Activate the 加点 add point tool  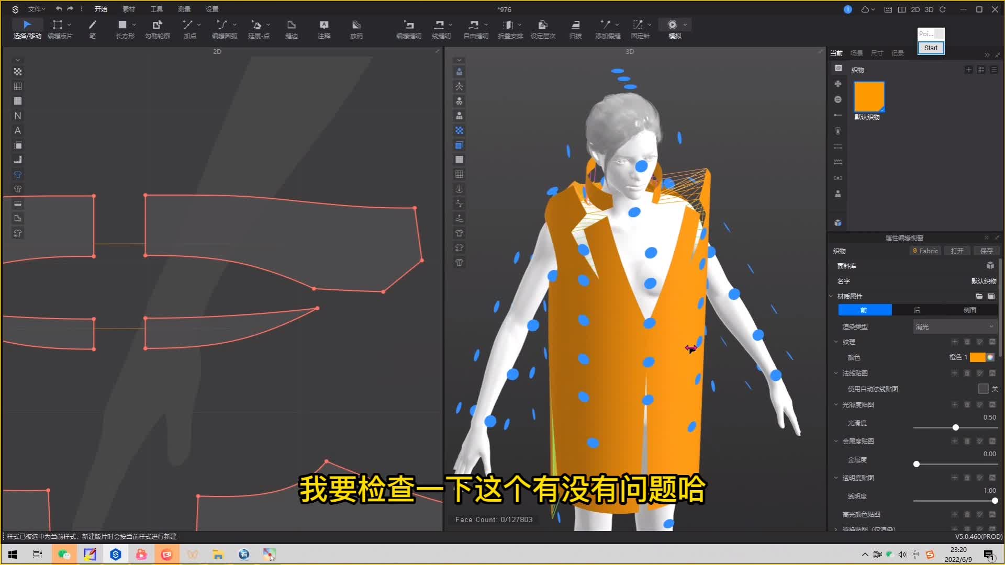pyautogui.click(x=190, y=29)
